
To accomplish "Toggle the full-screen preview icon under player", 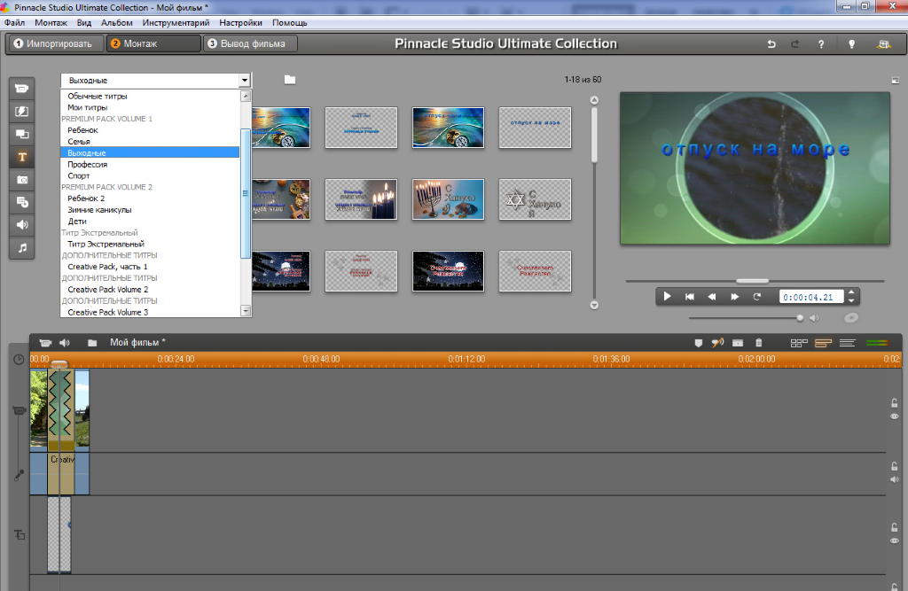I will click(850, 317).
